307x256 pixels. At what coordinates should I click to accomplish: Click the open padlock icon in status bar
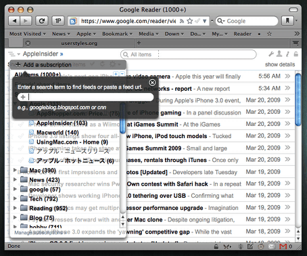tap(216, 247)
